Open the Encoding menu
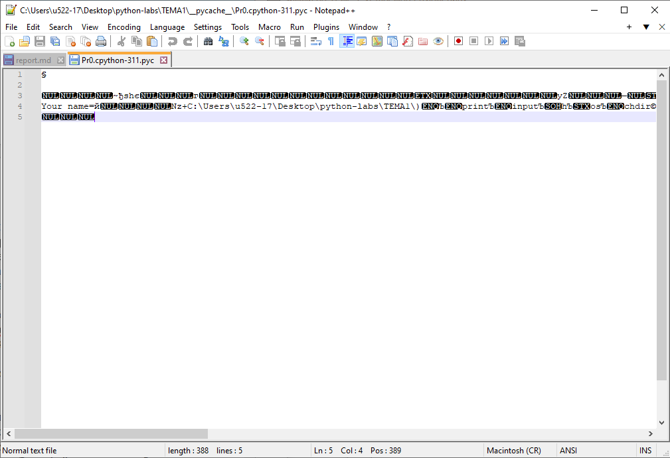 [124, 27]
